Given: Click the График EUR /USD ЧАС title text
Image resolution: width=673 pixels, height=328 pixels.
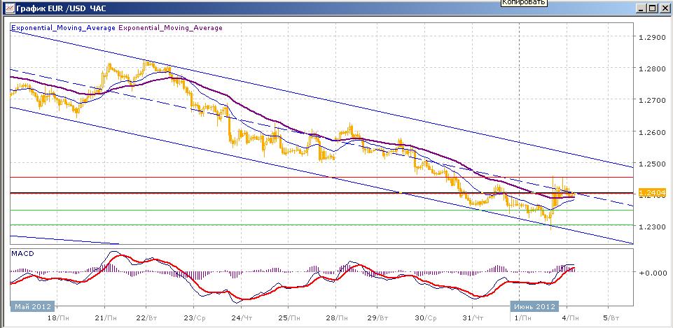Looking at the screenshot, I should [61, 8].
